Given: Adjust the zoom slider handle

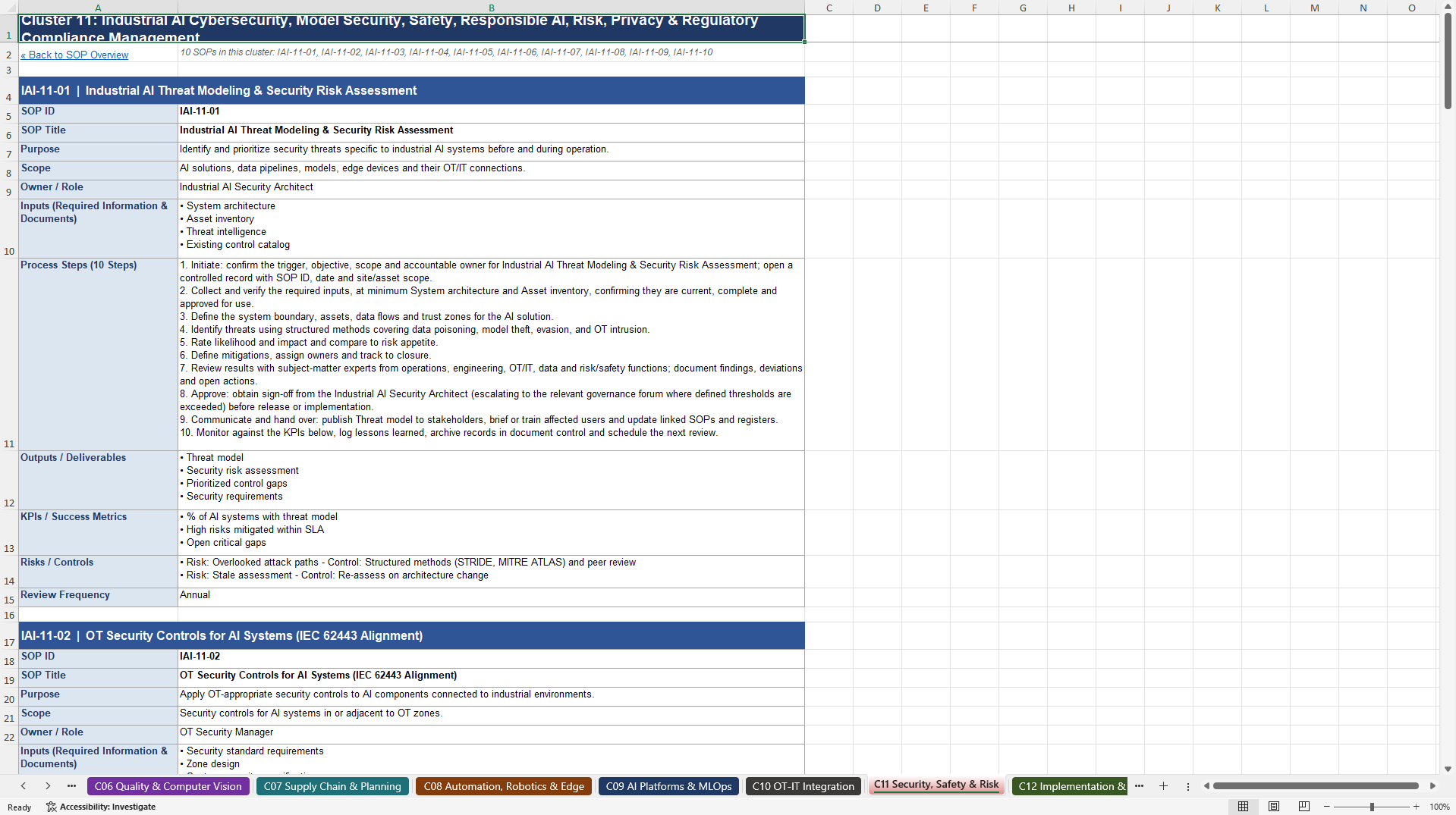Looking at the screenshot, I should point(1372,807).
